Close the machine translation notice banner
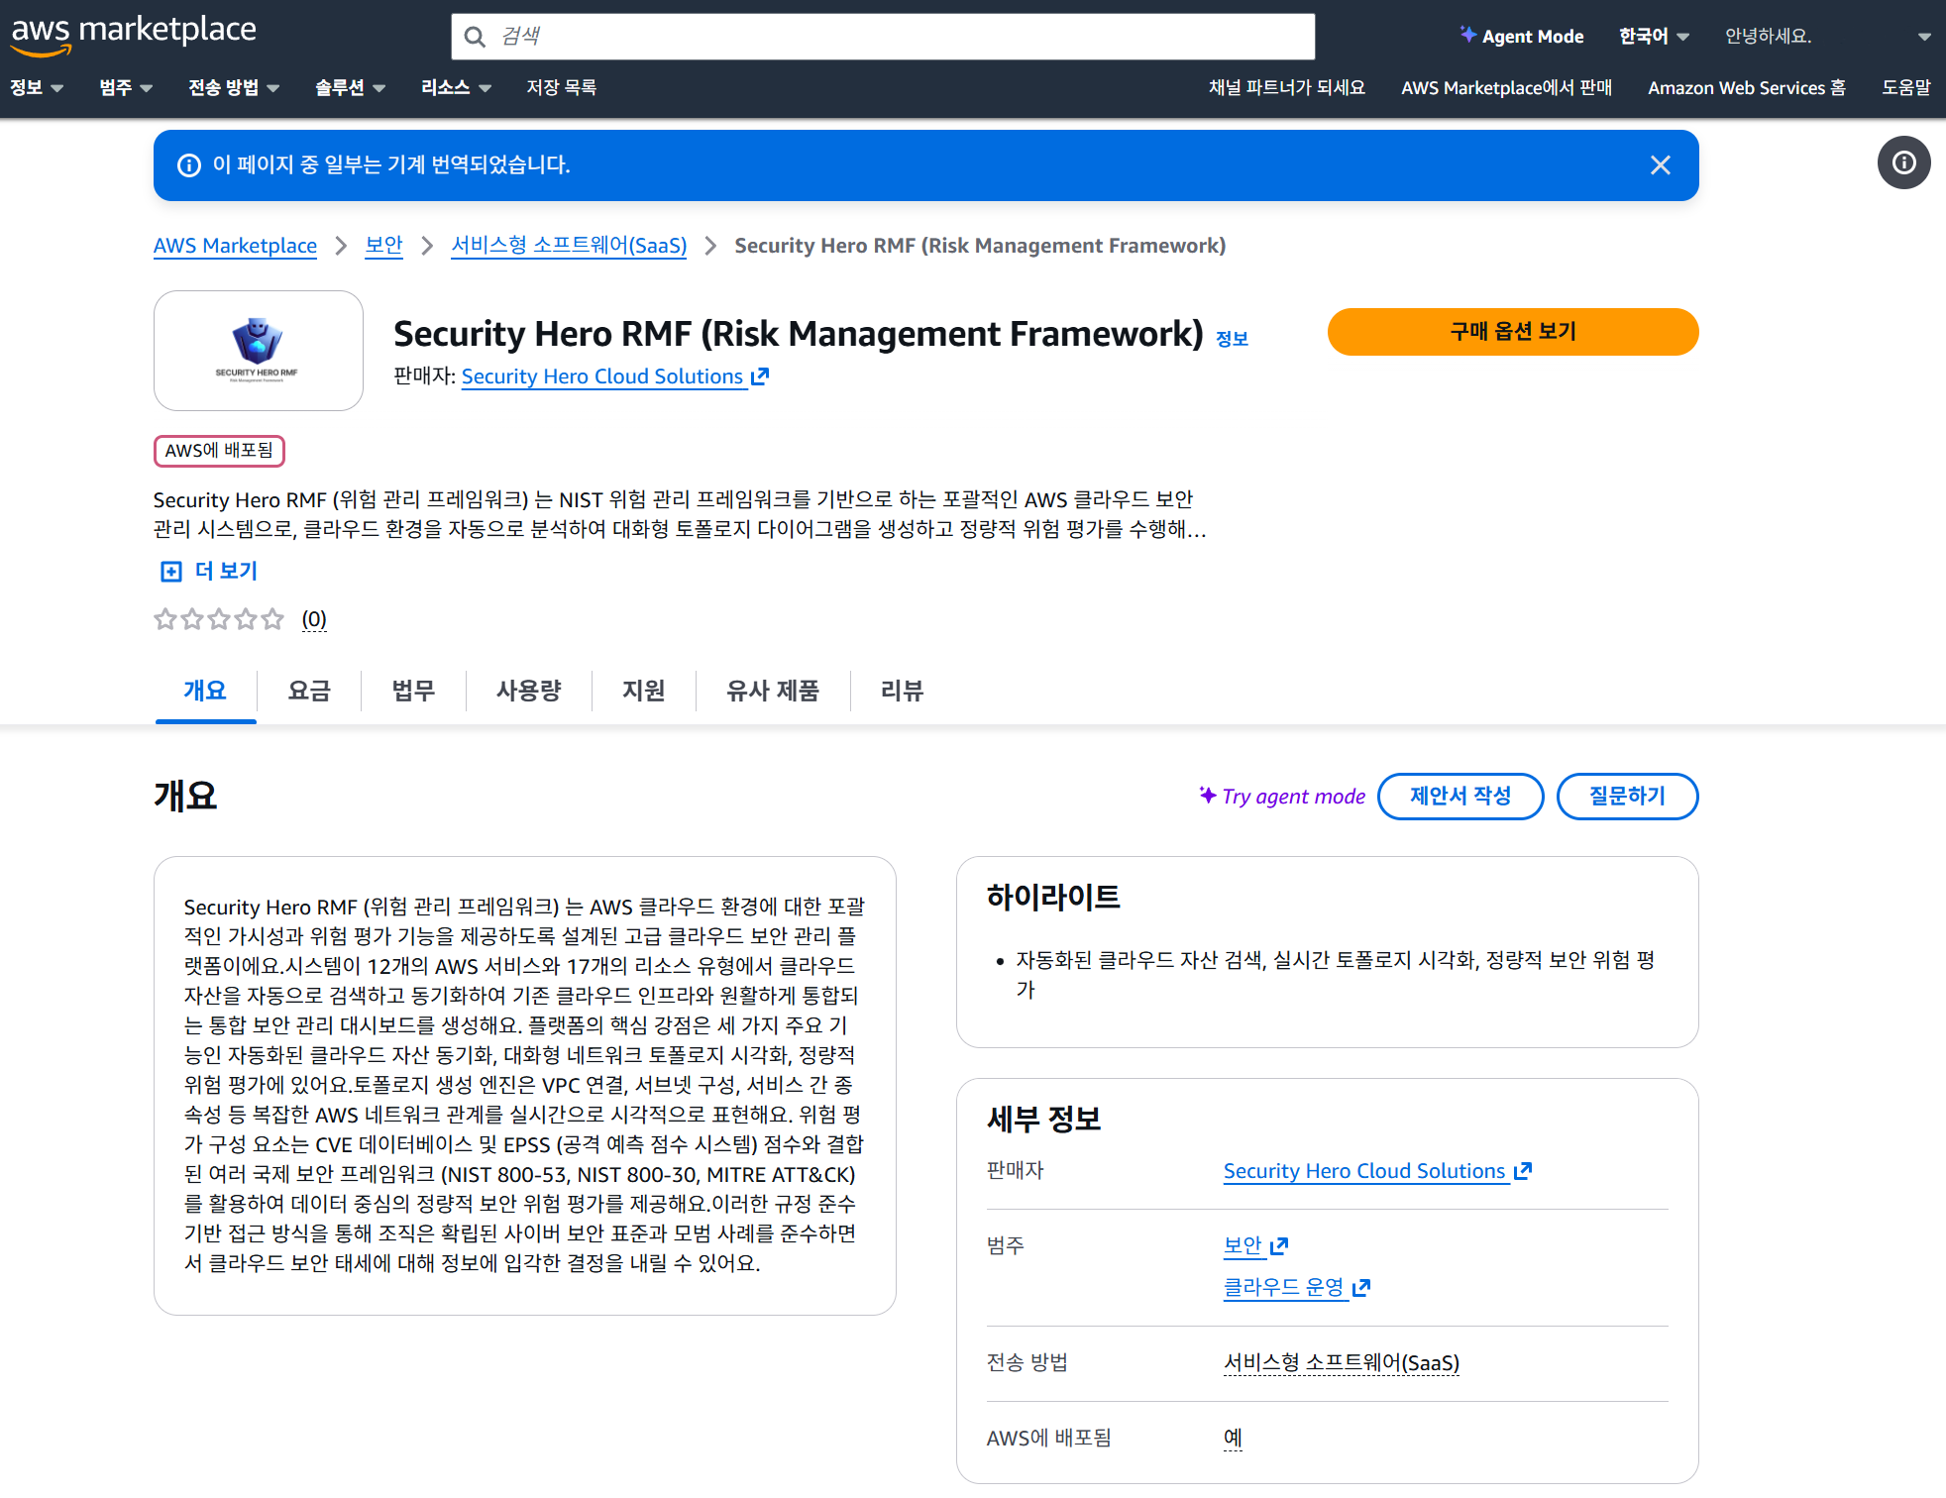1946x1498 pixels. tap(1661, 165)
